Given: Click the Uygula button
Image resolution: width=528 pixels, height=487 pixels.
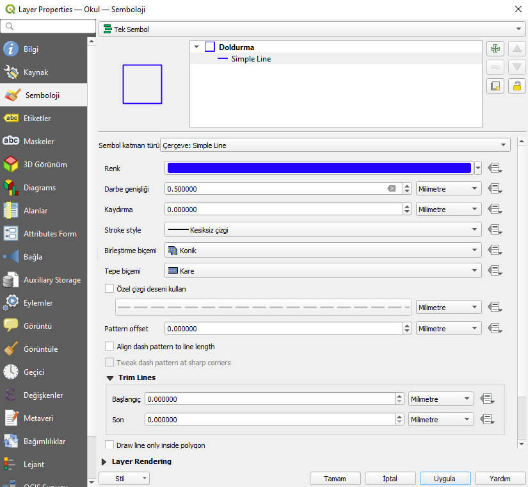Looking at the screenshot, I should [x=445, y=479].
